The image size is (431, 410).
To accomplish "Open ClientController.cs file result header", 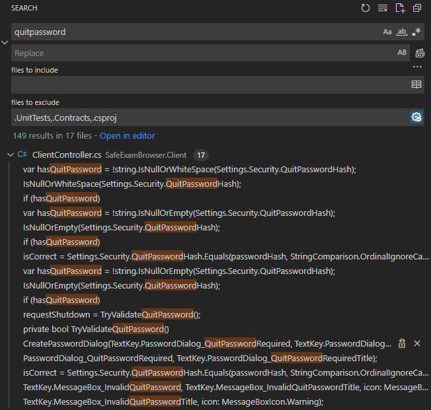I will (67, 155).
